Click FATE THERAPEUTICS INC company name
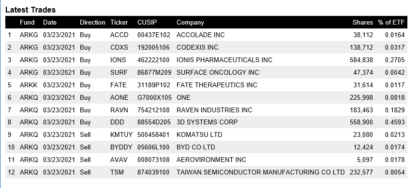 (217, 85)
